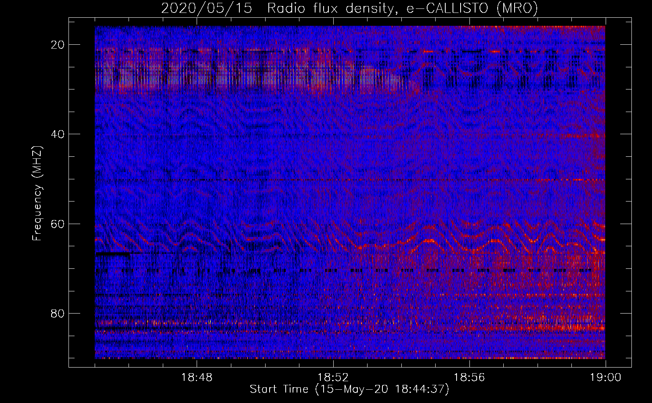Click the 60 frequency tick label

[x=58, y=224]
